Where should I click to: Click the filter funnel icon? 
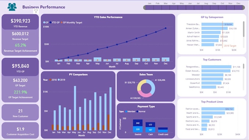click(36, 11)
